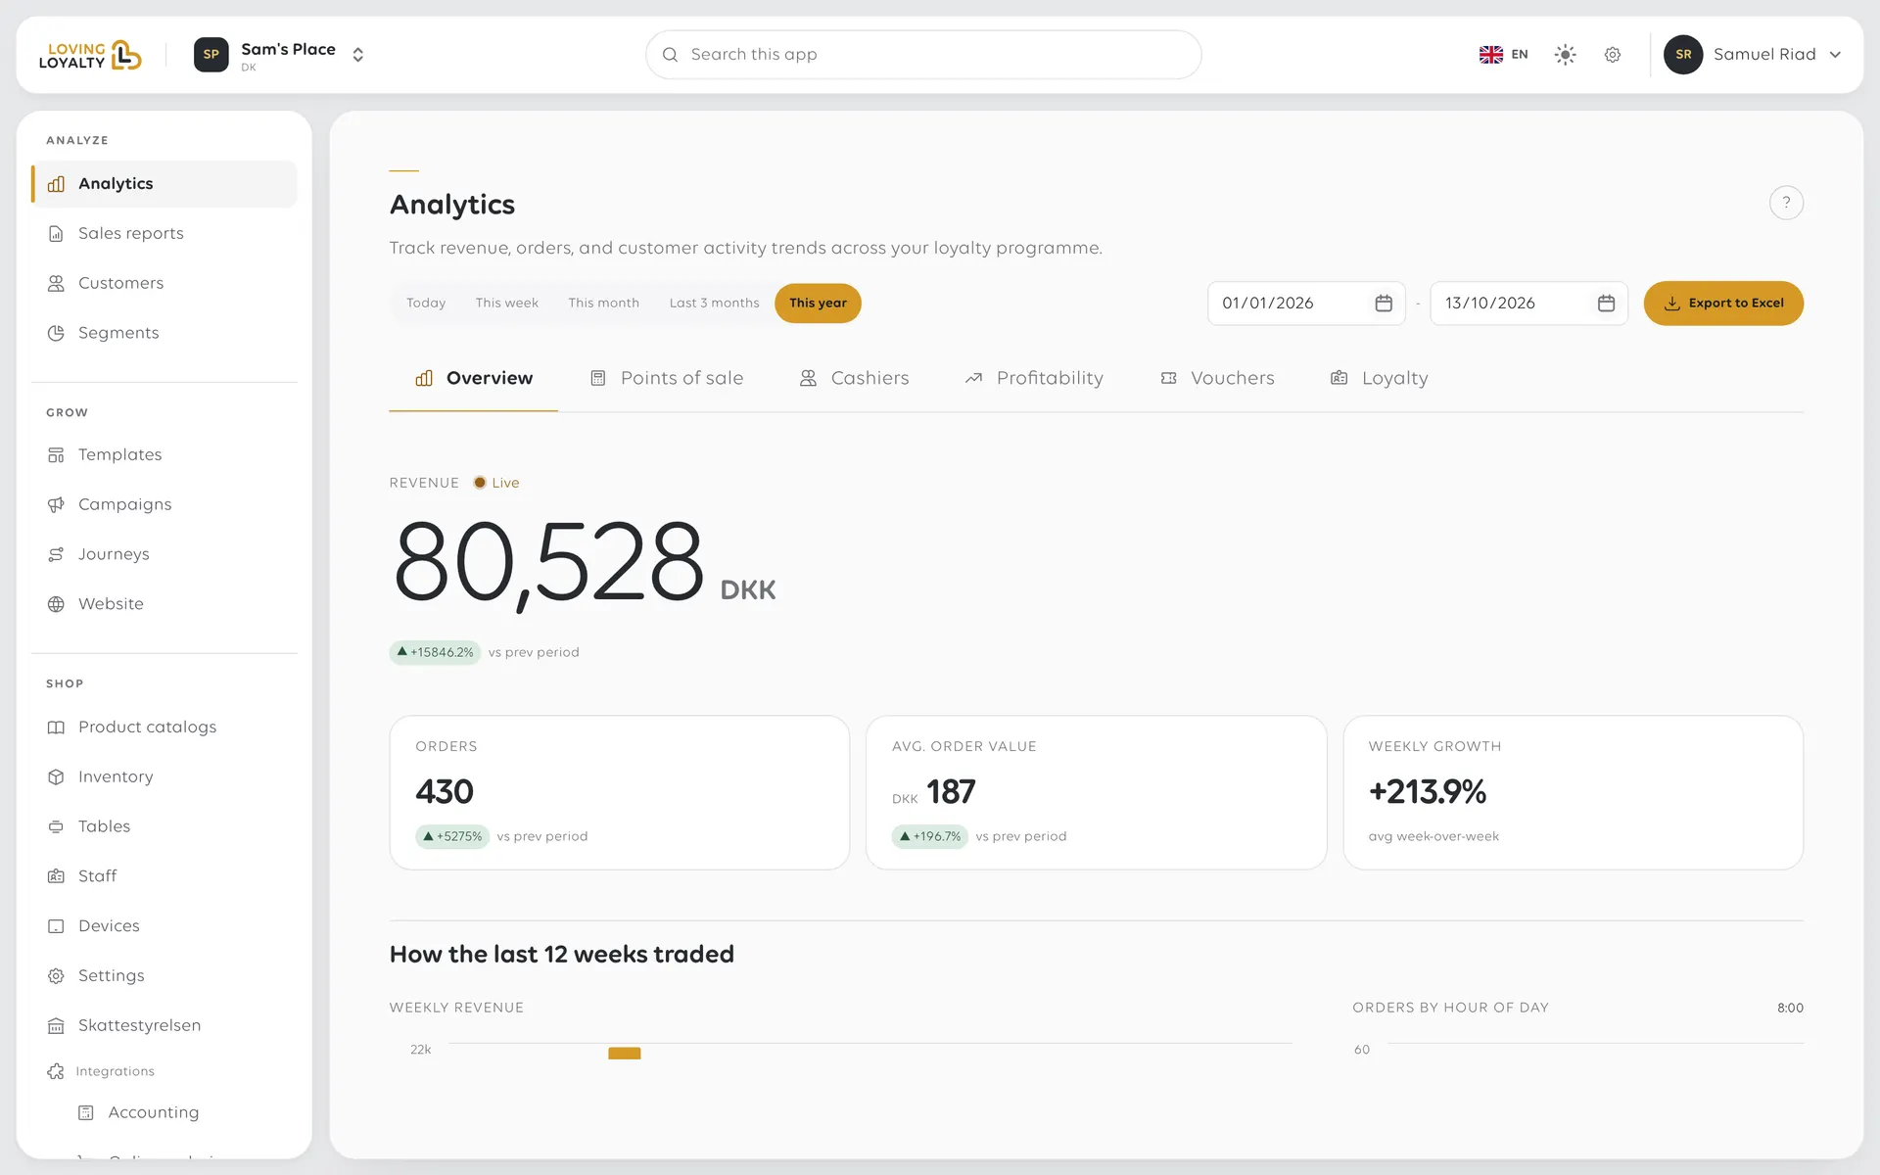The width and height of the screenshot is (1880, 1175).
Task: Open Skattestyrelsen in sidebar
Action: pyautogui.click(x=164, y=1025)
